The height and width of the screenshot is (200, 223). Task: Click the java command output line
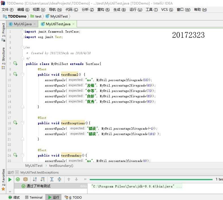(x=136, y=186)
